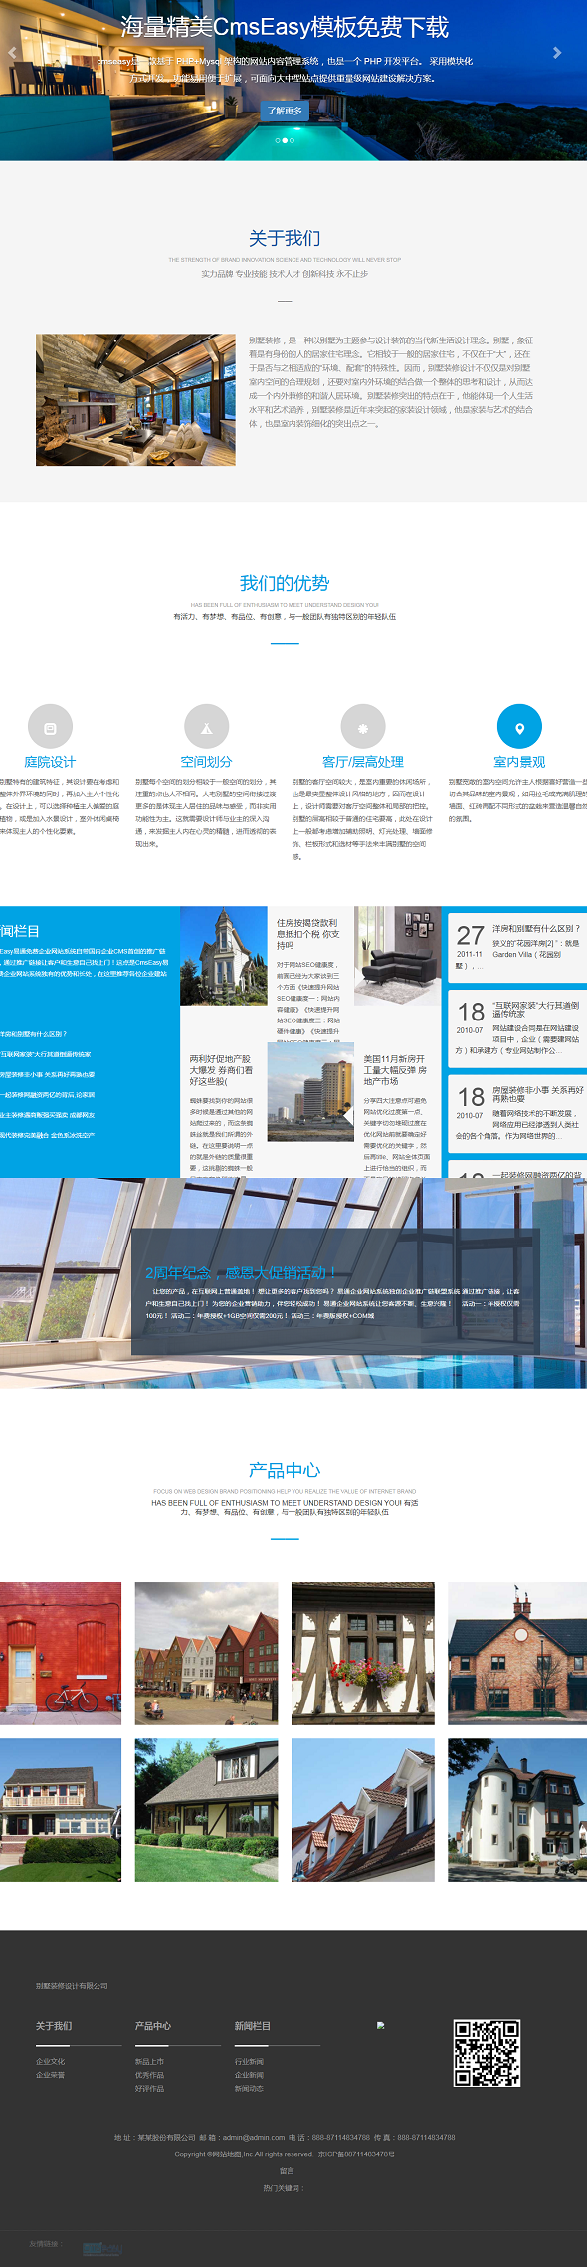Click the 了解更多 banner button

click(285, 111)
